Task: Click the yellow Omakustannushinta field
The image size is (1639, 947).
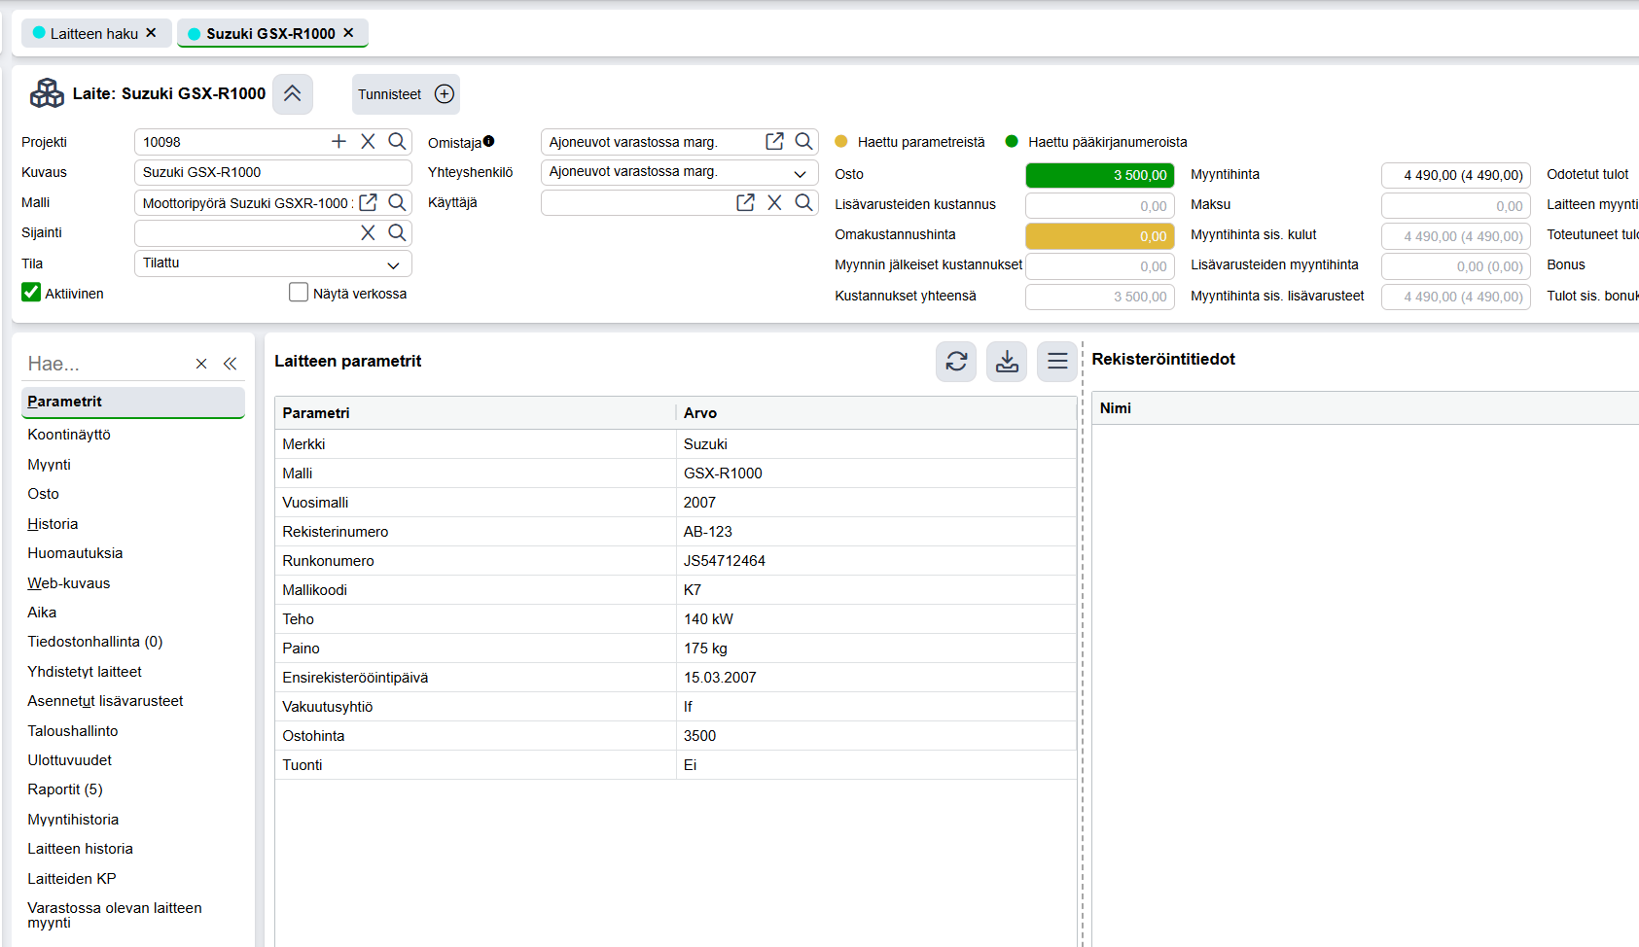Action: point(1099,235)
